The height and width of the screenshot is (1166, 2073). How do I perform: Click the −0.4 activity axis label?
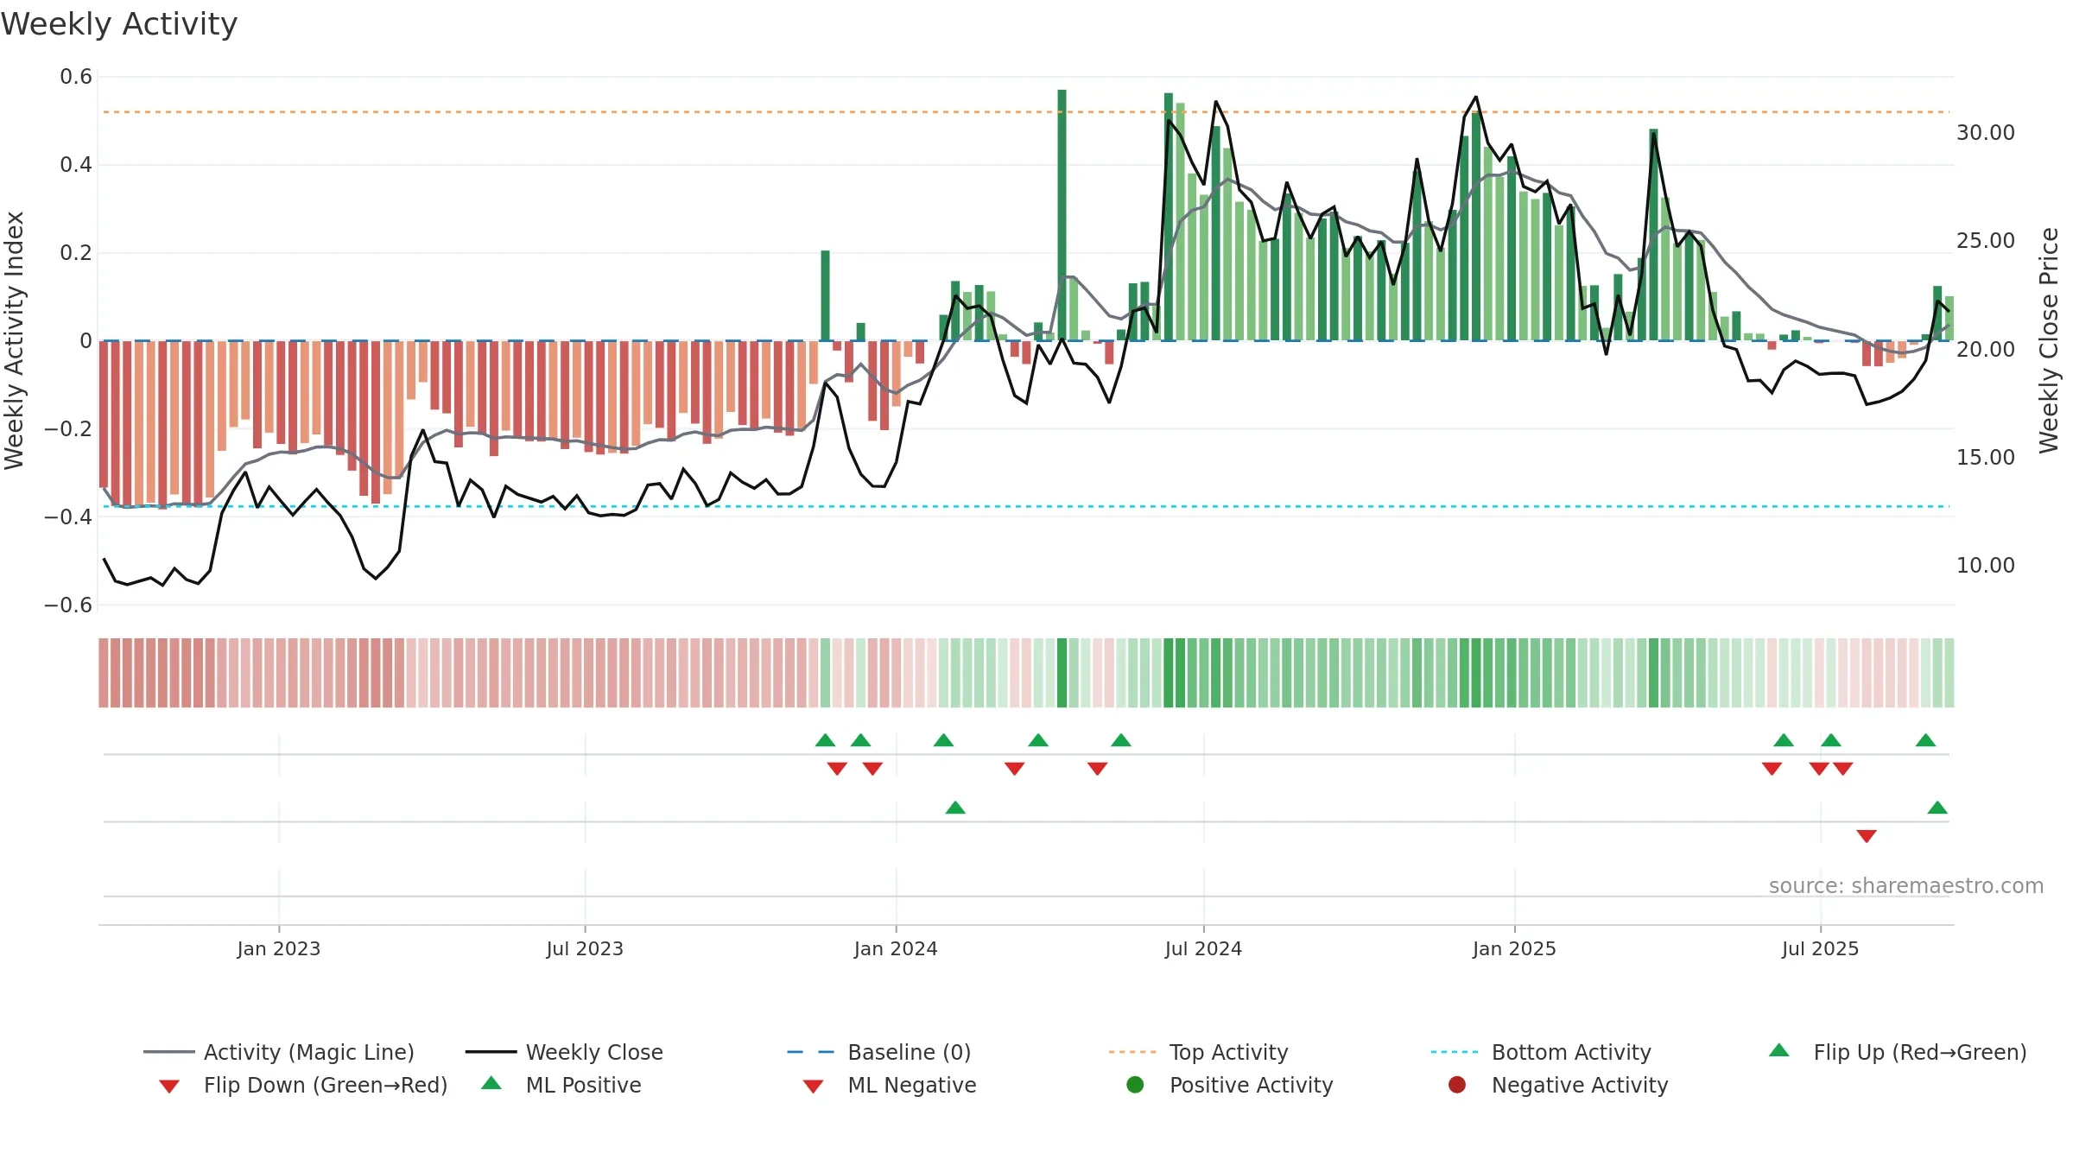pos(68,517)
